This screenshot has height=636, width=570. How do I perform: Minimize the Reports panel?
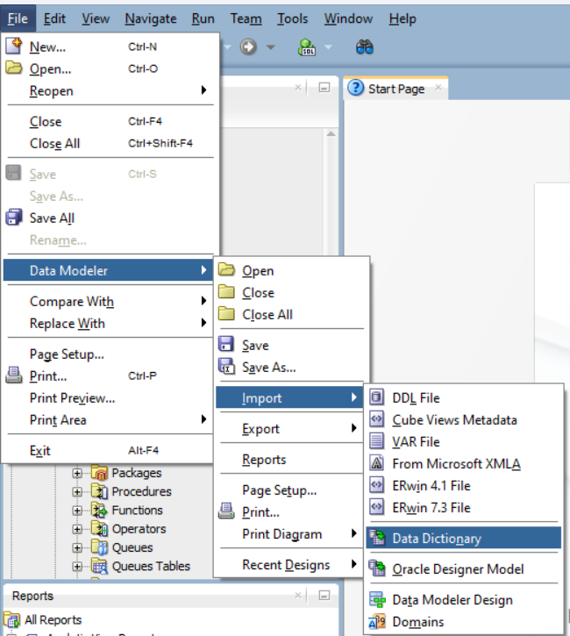[x=324, y=597]
